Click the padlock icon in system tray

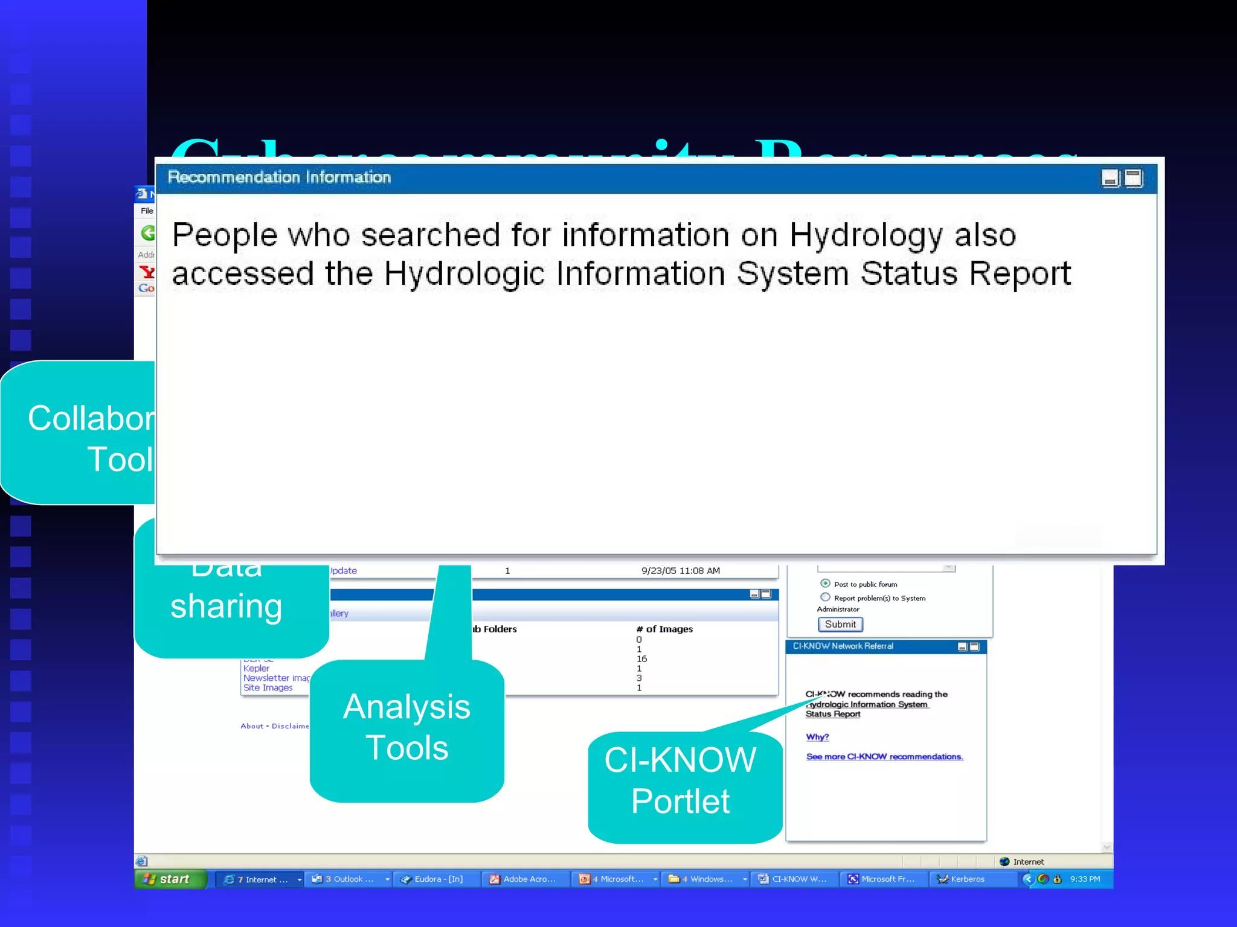(1057, 879)
